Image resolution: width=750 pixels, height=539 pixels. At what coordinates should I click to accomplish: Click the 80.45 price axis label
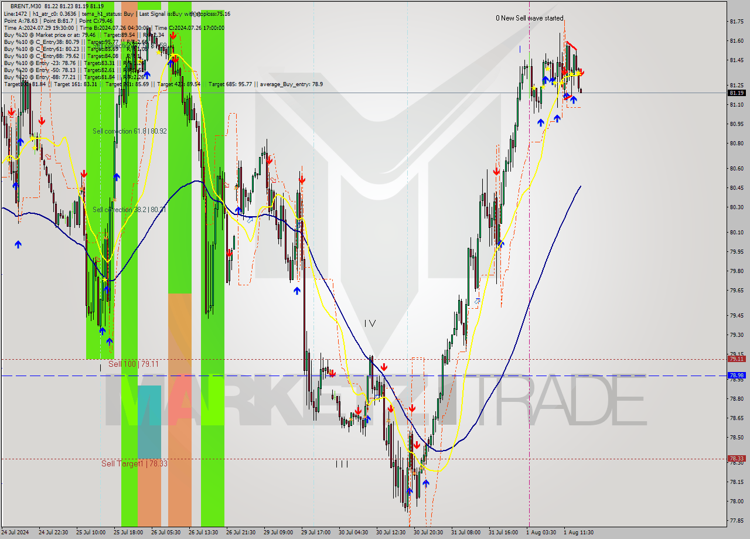tap(737, 188)
